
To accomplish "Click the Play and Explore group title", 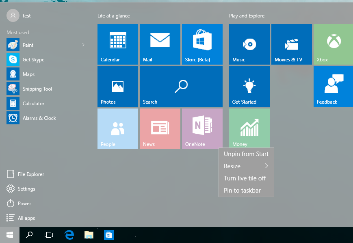I will pos(247,16).
